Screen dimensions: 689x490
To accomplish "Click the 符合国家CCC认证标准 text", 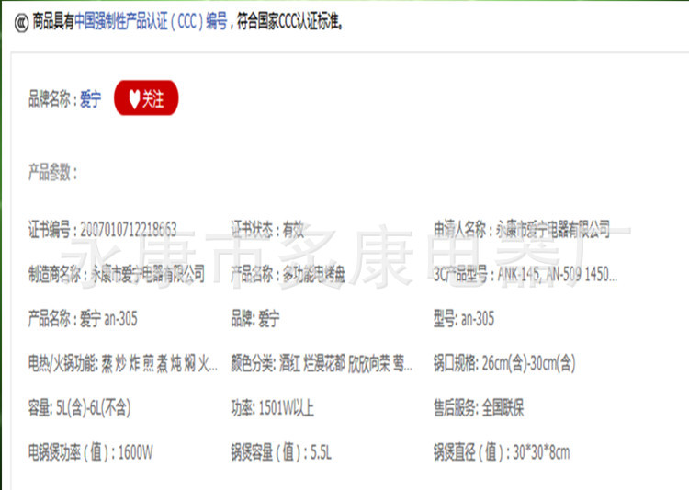I will tap(290, 21).
